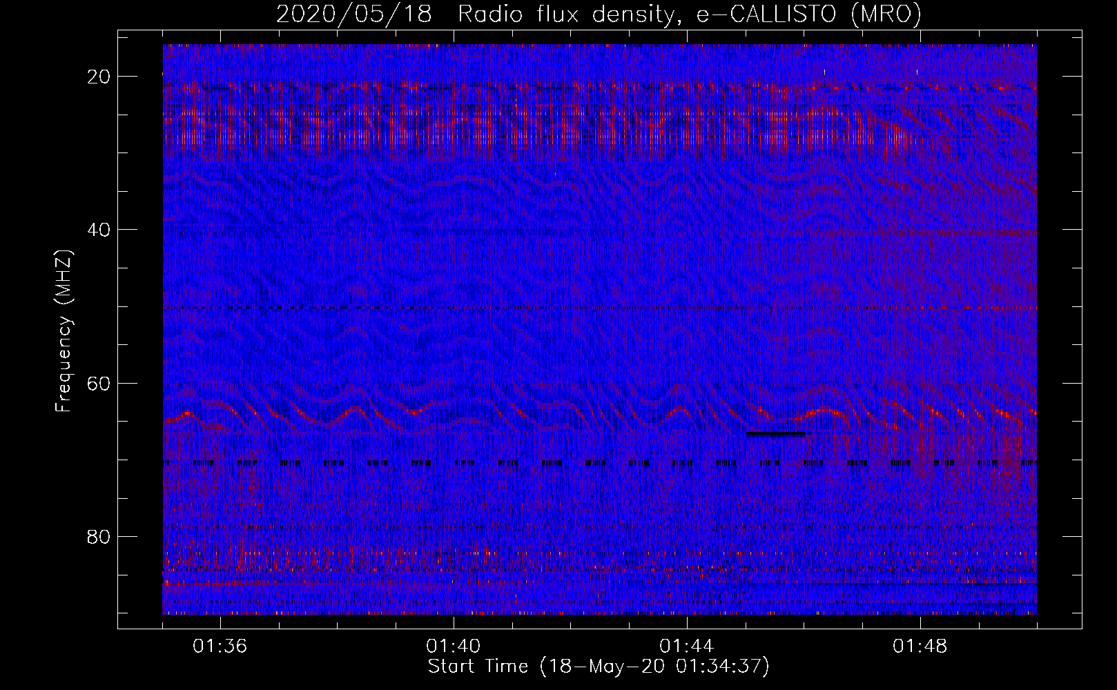
Task: Click the frequency tick label "40"
Action: point(99,230)
